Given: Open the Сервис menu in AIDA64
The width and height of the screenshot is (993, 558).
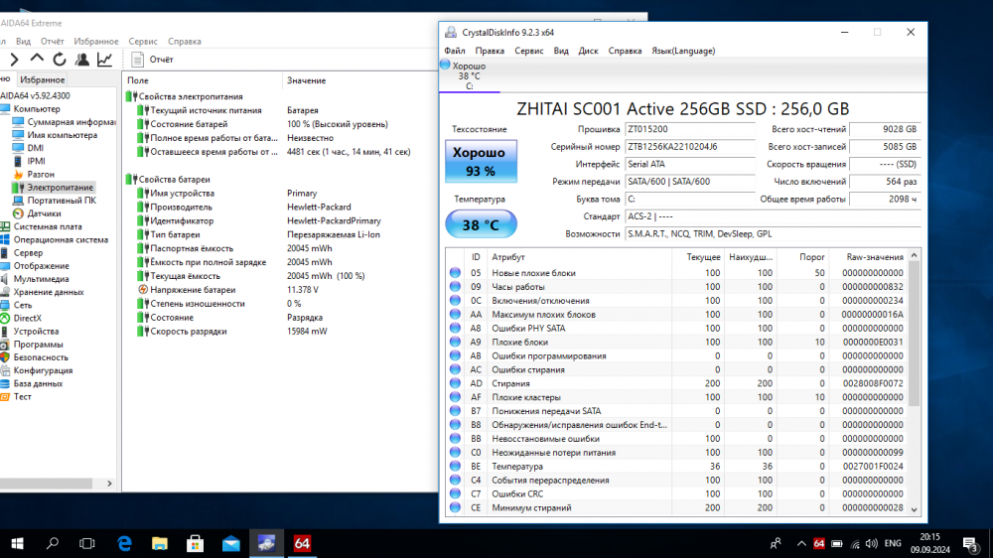Looking at the screenshot, I should click(x=143, y=41).
